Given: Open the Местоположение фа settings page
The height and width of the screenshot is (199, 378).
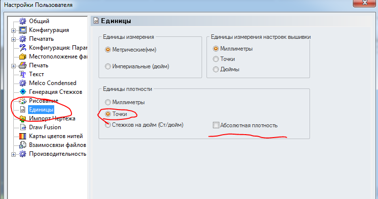Looking at the screenshot, I should 58,57.
